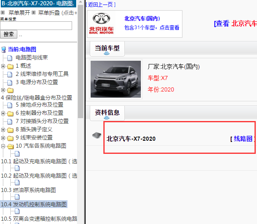
Task: Click page icon beside 3 电源分布及位置
Action: click(10, 82)
